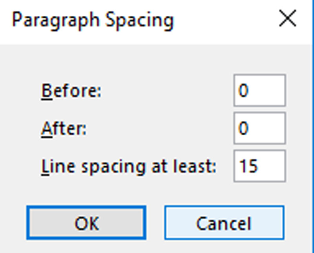Click the Line spacing at least label
314x253 pixels.
pos(129,166)
